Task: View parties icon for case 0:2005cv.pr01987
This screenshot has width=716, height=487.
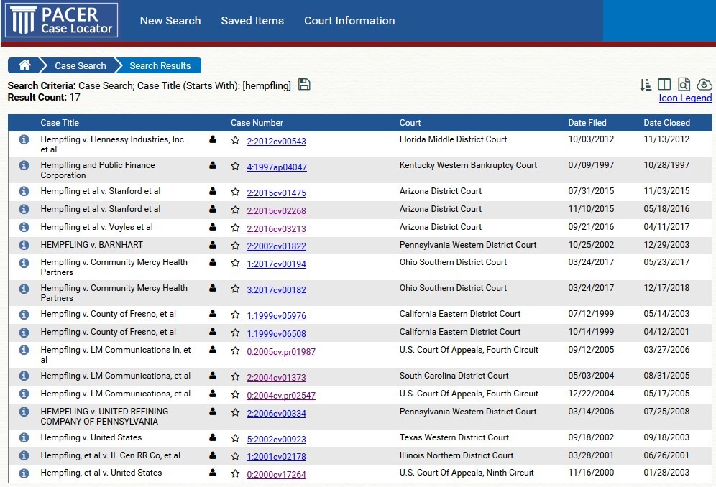Action: tap(213, 350)
